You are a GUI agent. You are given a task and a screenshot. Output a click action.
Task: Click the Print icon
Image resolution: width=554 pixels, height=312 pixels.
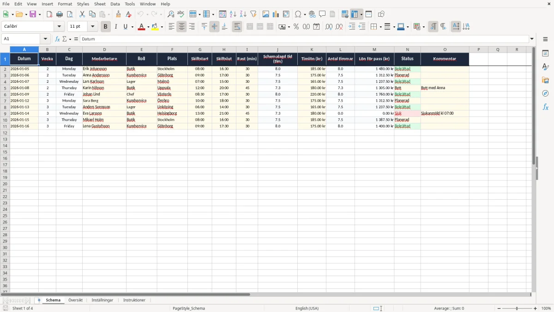(x=60, y=14)
